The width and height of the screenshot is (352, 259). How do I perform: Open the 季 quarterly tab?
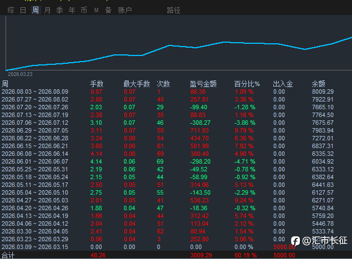[x=59, y=10]
